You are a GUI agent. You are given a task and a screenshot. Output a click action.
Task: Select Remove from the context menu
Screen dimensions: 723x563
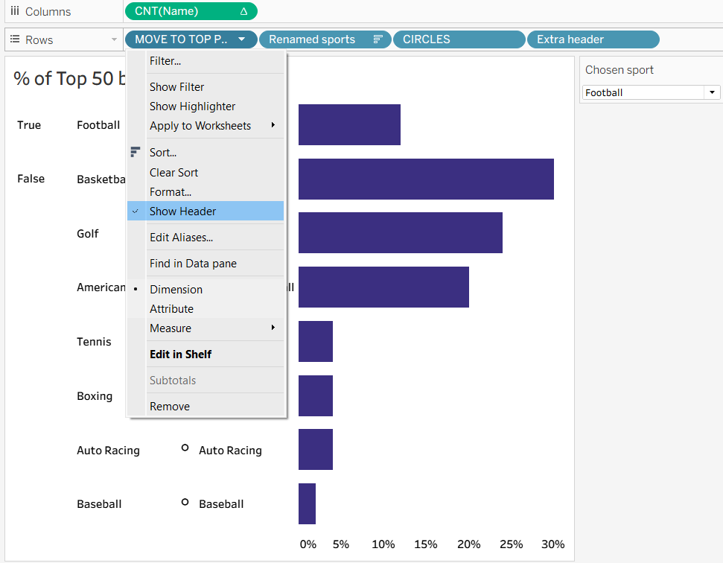click(170, 407)
